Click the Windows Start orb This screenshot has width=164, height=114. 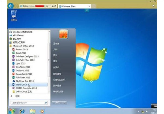click(12, 111)
